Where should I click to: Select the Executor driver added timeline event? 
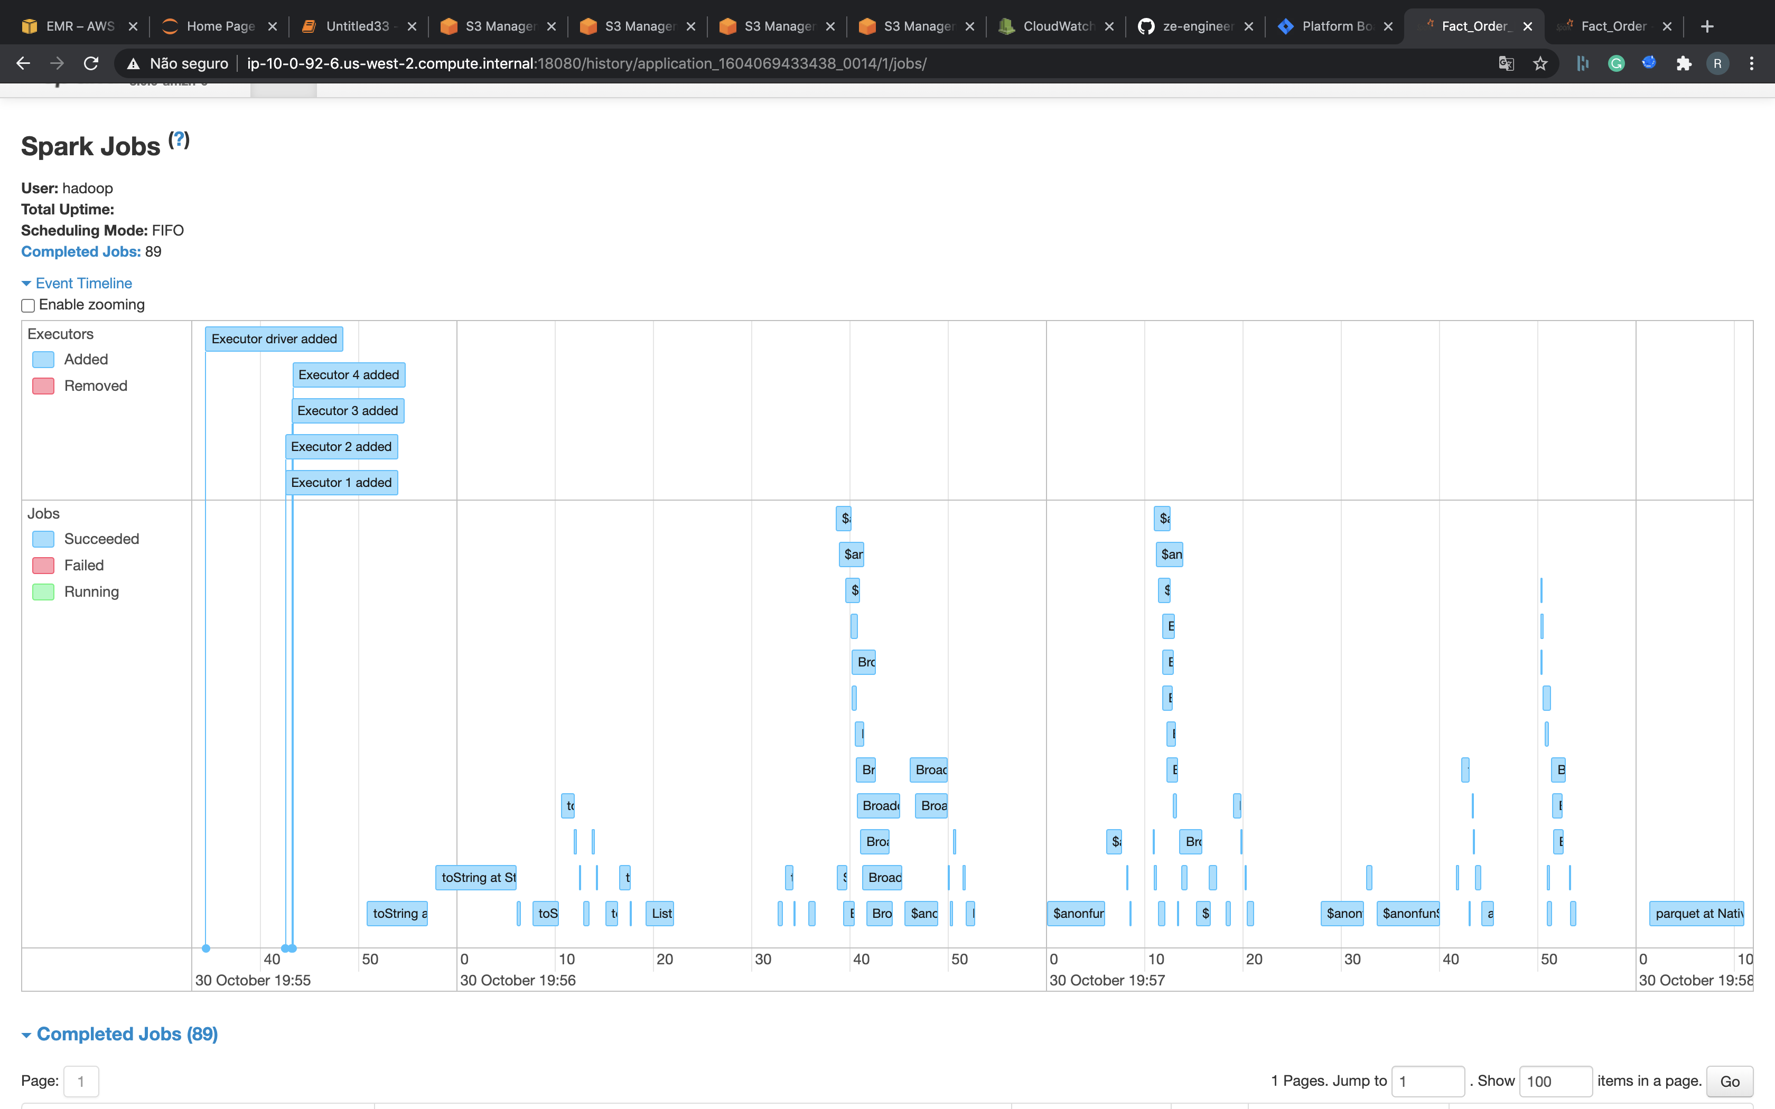274,338
